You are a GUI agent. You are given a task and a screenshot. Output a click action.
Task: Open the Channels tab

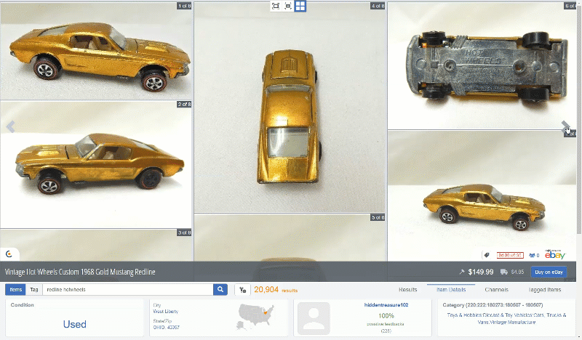tap(497, 290)
